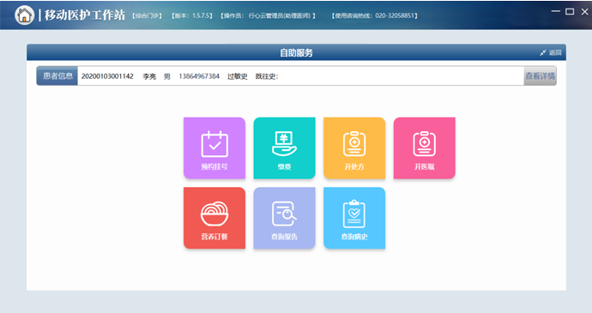
Task: Click patient phone number 13864967384
Action: (x=199, y=76)
